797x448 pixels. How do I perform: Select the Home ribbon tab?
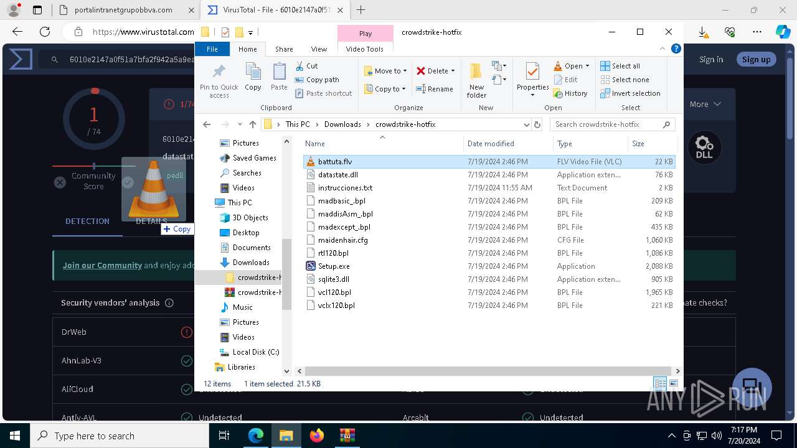247,49
